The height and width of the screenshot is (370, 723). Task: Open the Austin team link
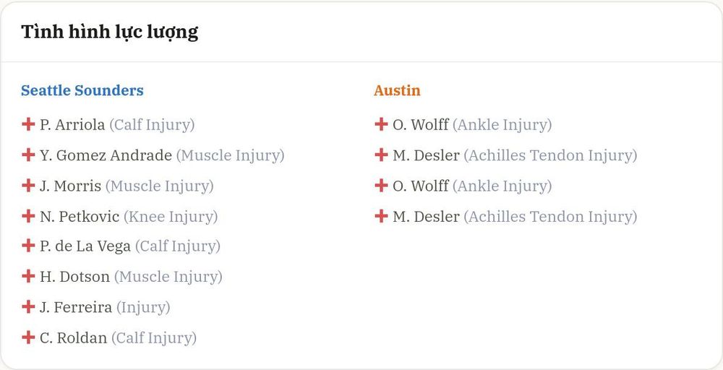pyautogui.click(x=397, y=90)
